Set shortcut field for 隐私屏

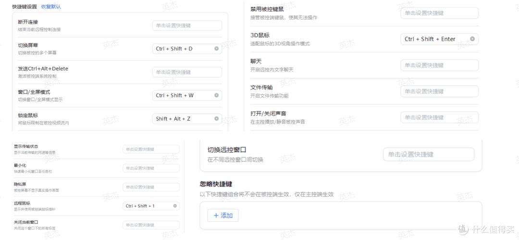tap(151, 187)
